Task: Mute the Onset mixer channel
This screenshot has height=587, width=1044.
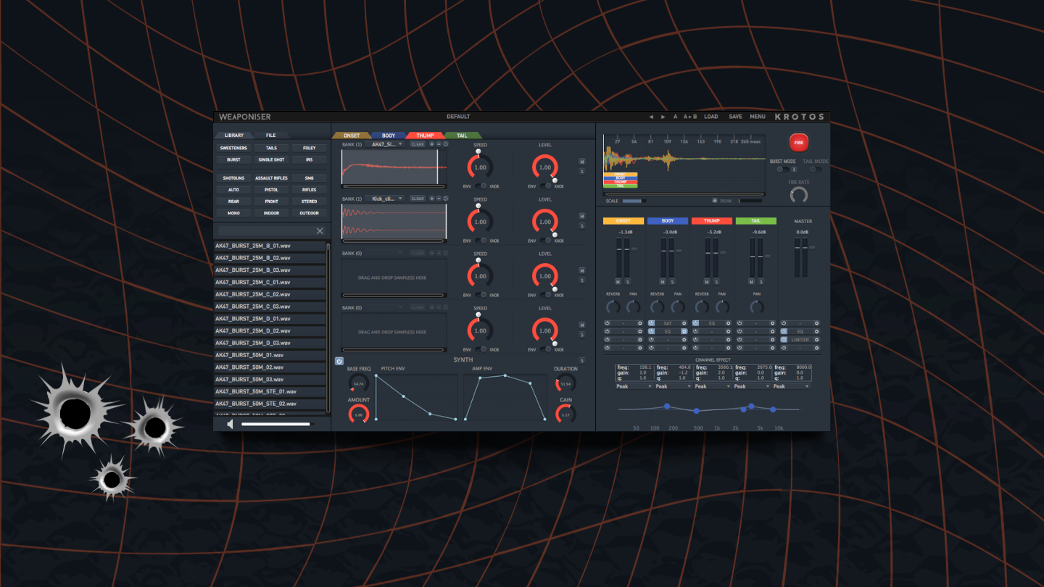Action: click(x=618, y=281)
